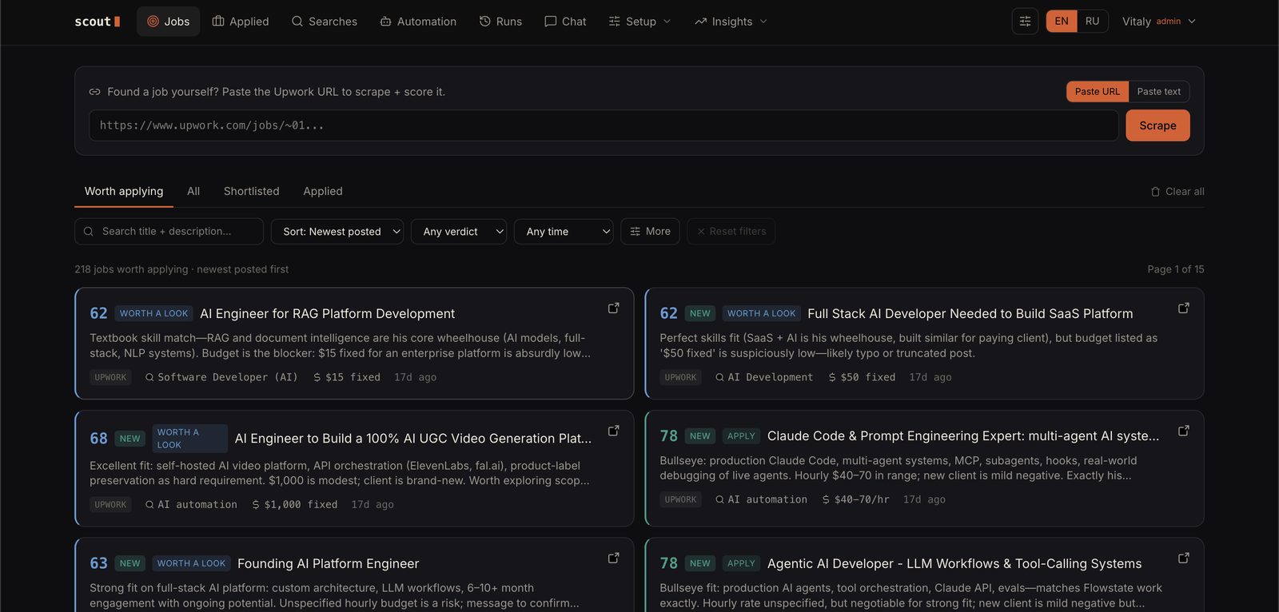Open 'Full Stack AI Developer Needed to Build SaaS Platform'

click(x=970, y=314)
